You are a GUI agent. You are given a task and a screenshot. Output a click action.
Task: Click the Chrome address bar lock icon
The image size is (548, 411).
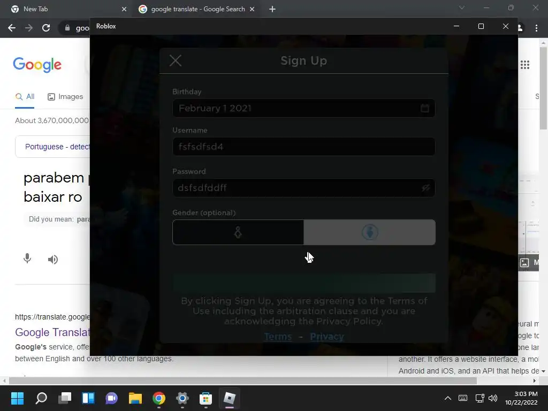tap(67, 28)
